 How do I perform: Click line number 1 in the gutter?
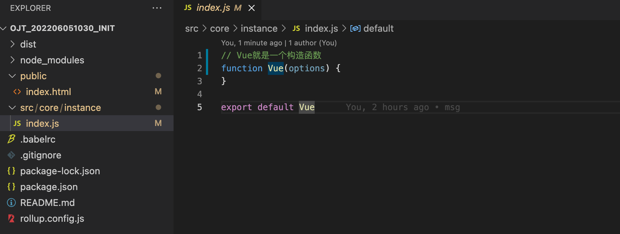199,55
